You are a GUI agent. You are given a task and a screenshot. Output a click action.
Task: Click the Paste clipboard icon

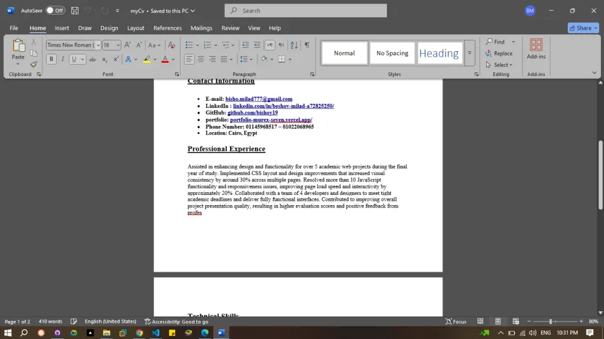(x=18, y=45)
